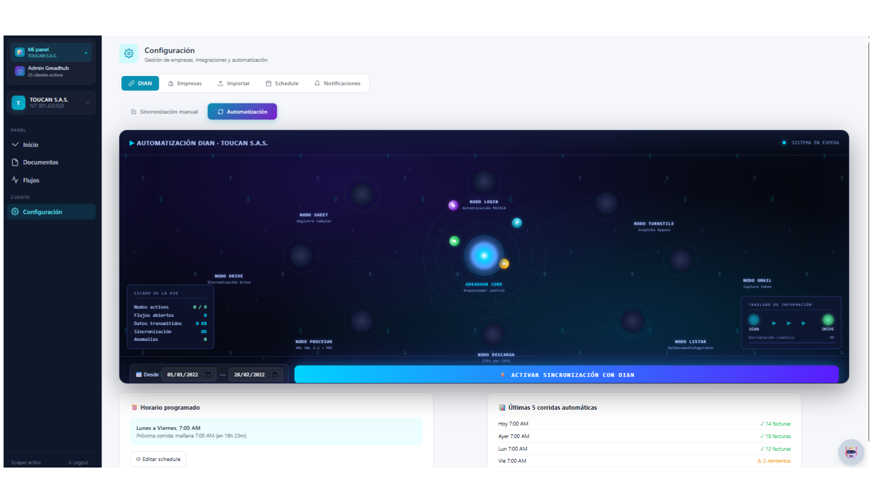This screenshot has width=873, height=491.
Task: Switch to Admin Greadhub workspace
Action: click(51, 71)
